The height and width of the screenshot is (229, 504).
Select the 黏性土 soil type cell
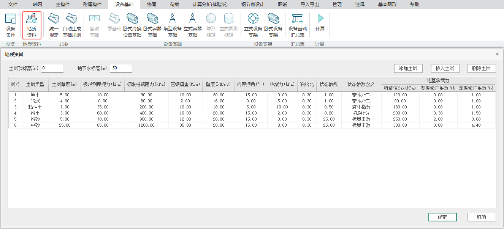pos(35,107)
